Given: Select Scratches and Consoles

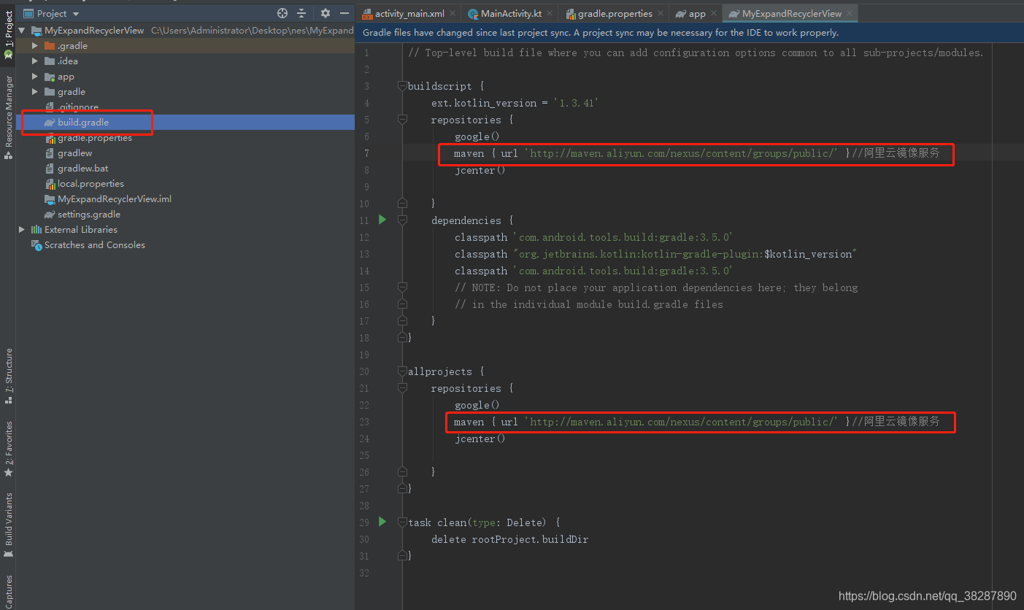Looking at the screenshot, I should click(x=94, y=245).
